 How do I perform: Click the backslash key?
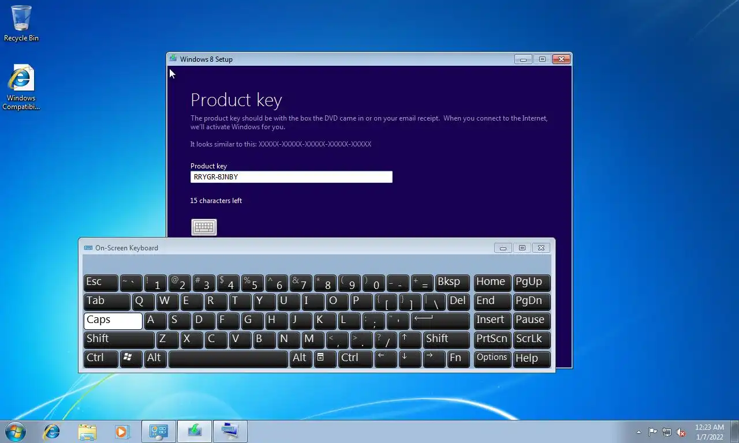coord(434,302)
